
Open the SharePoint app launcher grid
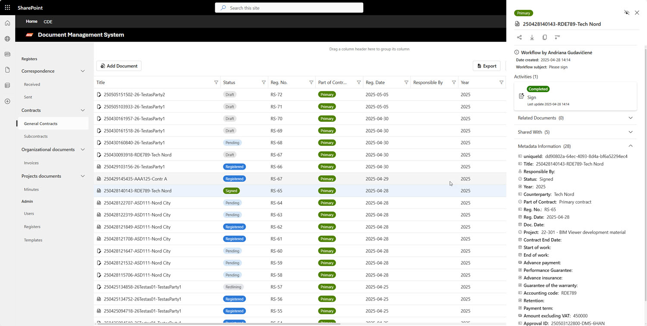coord(7,8)
